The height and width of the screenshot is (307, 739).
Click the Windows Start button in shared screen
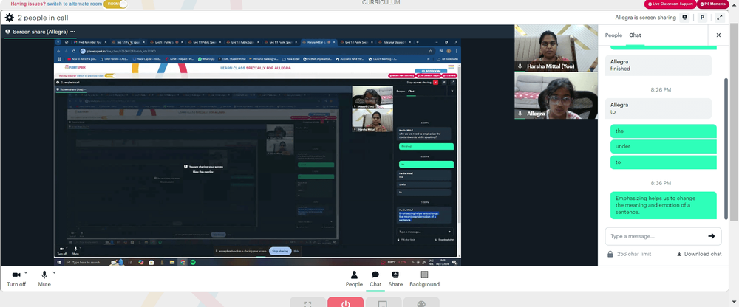(x=58, y=262)
